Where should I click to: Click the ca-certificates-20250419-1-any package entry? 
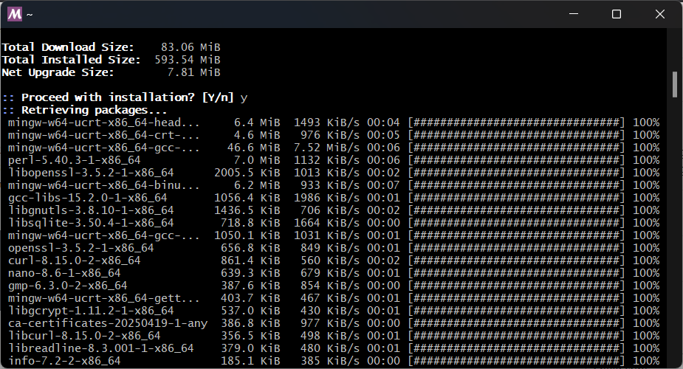click(x=334, y=323)
